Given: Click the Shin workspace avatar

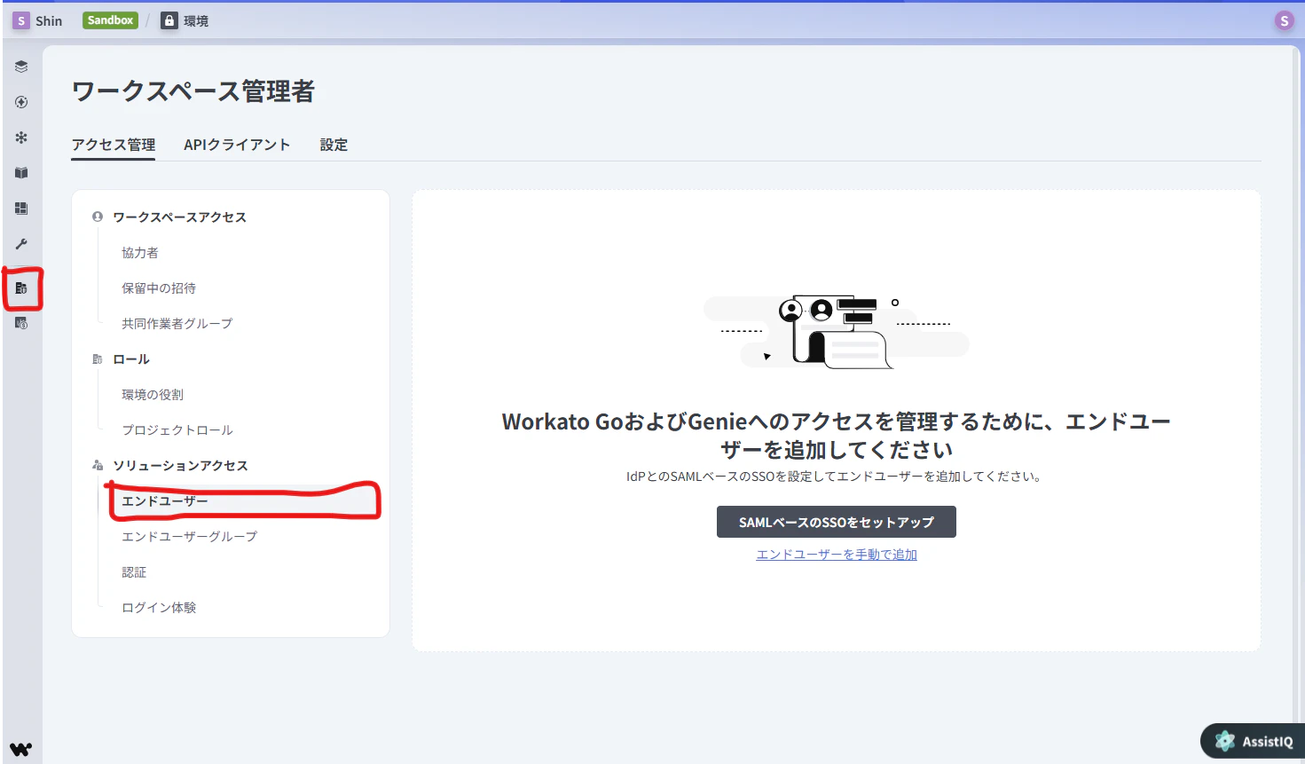Looking at the screenshot, I should tap(20, 20).
